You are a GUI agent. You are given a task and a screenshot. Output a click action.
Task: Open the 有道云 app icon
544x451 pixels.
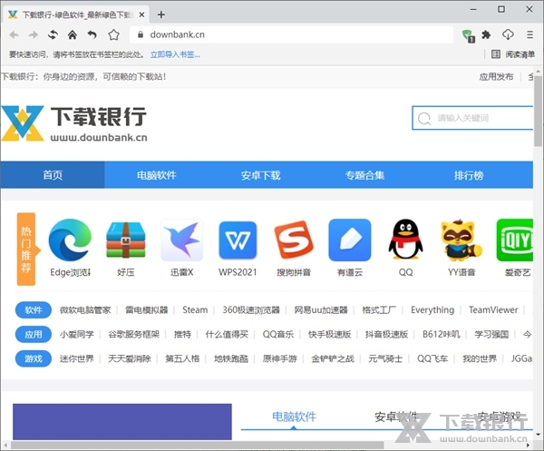point(350,240)
